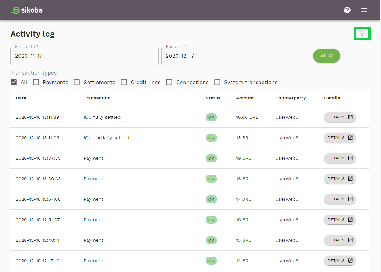Click the Start date input field
381x272 pixels.
85,56
